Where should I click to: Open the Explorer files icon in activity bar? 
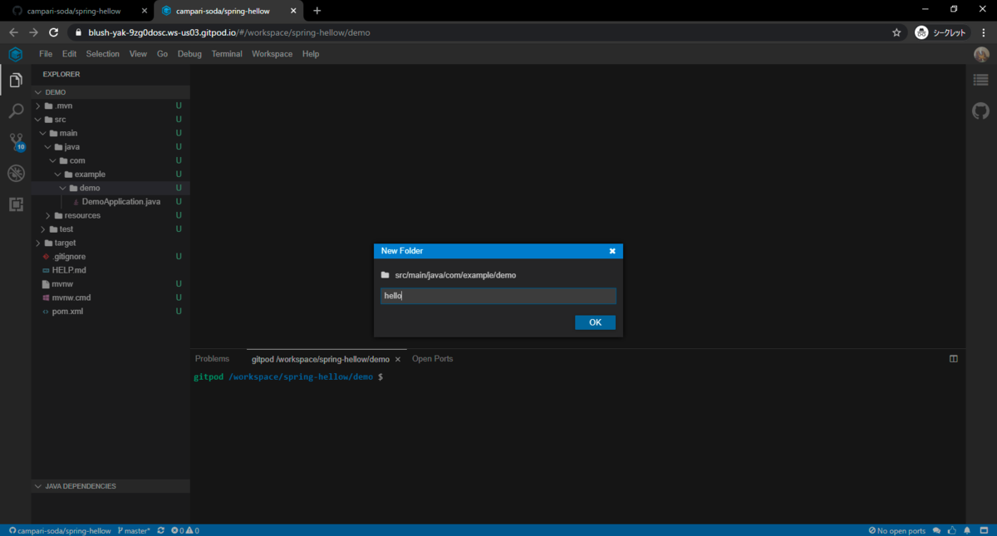[x=15, y=81]
